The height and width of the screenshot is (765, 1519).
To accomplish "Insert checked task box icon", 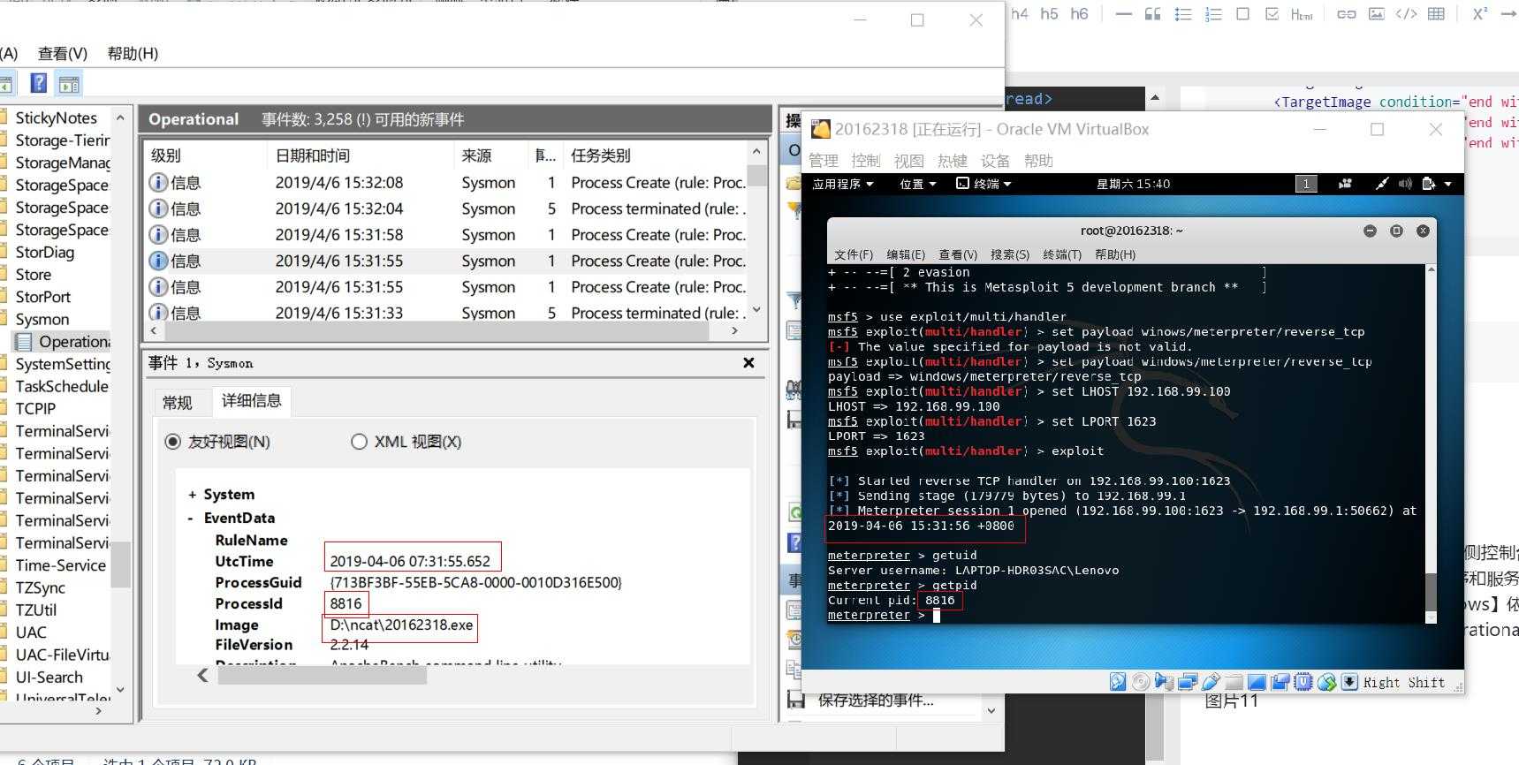I will [x=1272, y=14].
